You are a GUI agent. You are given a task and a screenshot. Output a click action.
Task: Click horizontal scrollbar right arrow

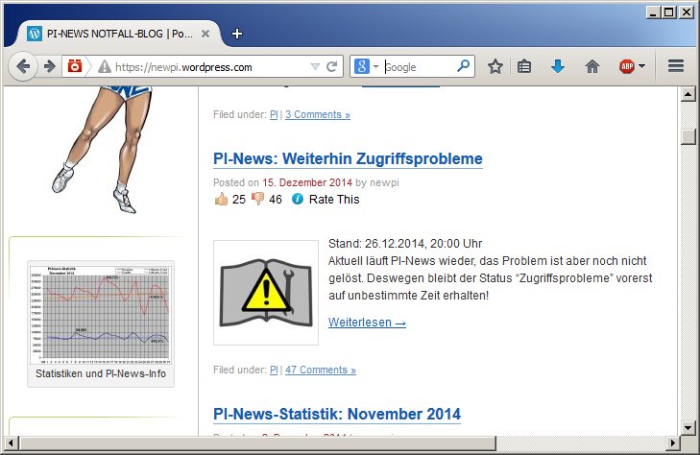pyautogui.click(x=673, y=443)
